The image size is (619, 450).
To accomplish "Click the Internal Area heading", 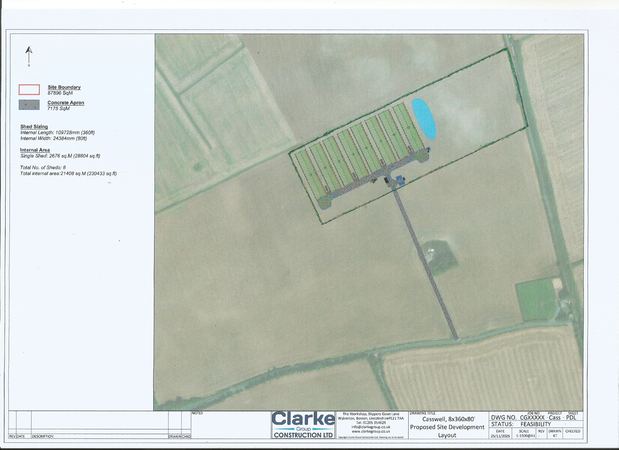I will click(35, 150).
